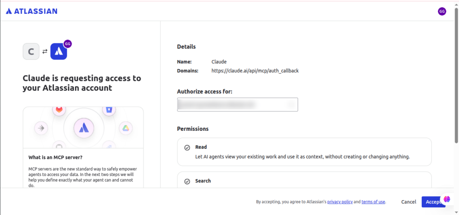
Task: Toggle the Search permission checkmark
Action: [x=187, y=182]
